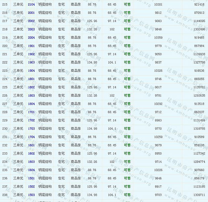Click room 1902 in unit three

point(31,54)
